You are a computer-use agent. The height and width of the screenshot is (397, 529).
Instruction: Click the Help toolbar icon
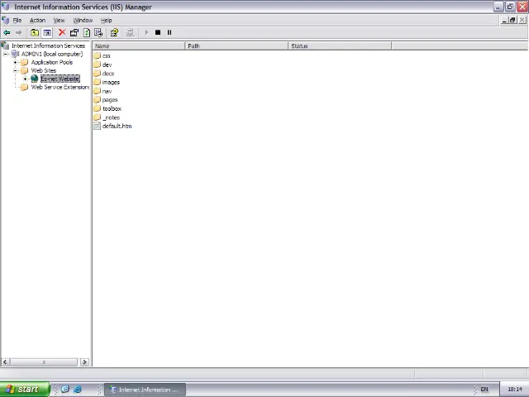pyautogui.click(x=114, y=32)
